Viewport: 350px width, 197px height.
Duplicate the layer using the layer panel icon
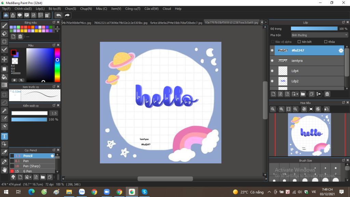311,94
